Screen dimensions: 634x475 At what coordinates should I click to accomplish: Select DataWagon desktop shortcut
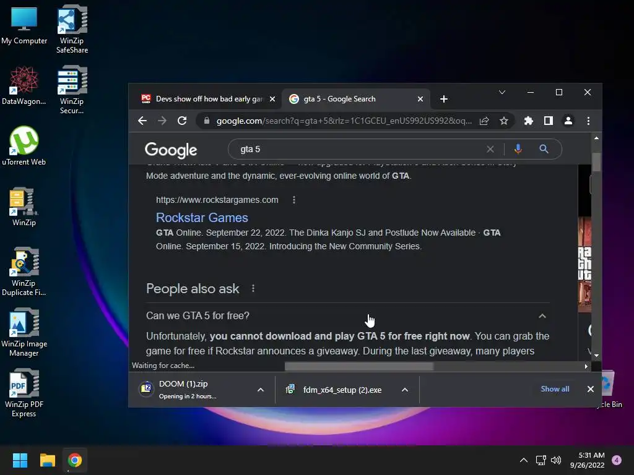24,85
